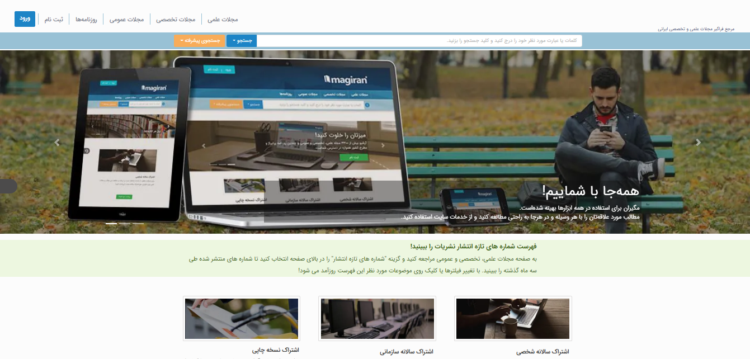Viewport: 750px width, 359px height.
Task: Open the اشتراک سالانه شخصی thumbnail image
Action: (513, 319)
